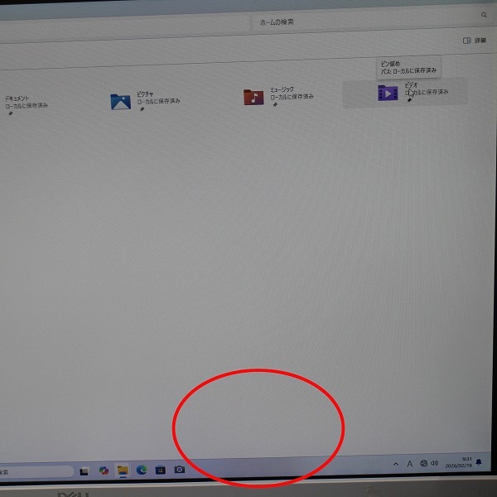Image resolution: width=497 pixels, height=497 pixels.
Task: Launch Copilot from the taskbar
Action: (104, 470)
